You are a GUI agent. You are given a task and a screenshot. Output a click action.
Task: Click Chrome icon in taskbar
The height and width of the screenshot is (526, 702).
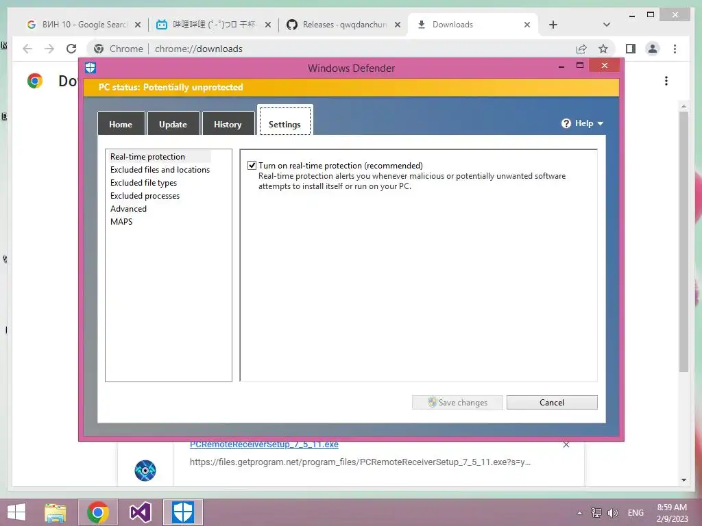point(98,512)
